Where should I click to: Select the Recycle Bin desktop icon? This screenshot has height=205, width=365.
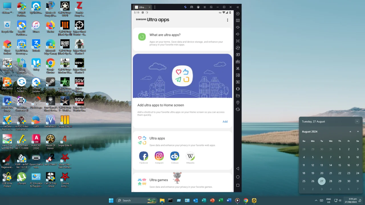pyautogui.click(x=7, y=27)
